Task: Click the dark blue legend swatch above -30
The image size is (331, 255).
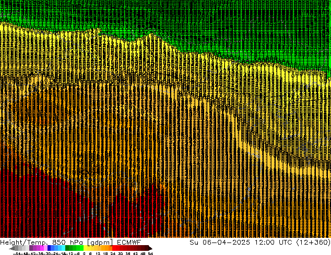Action: (49, 248)
